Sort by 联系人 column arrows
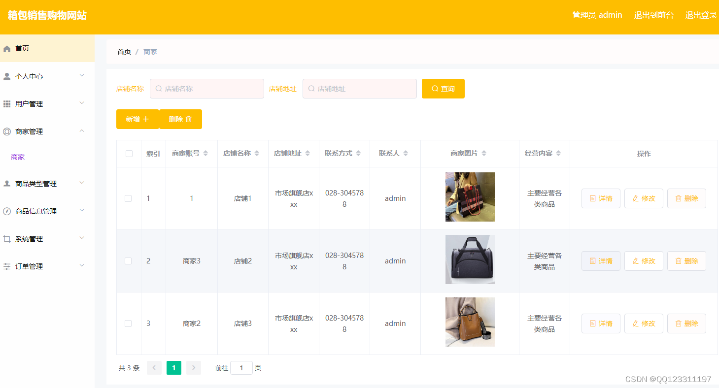719x388 pixels. 406,154
